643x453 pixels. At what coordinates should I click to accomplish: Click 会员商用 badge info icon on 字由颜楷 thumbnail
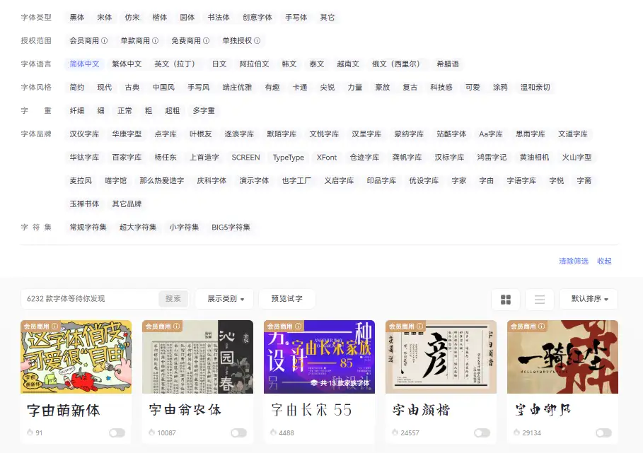tap(420, 326)
